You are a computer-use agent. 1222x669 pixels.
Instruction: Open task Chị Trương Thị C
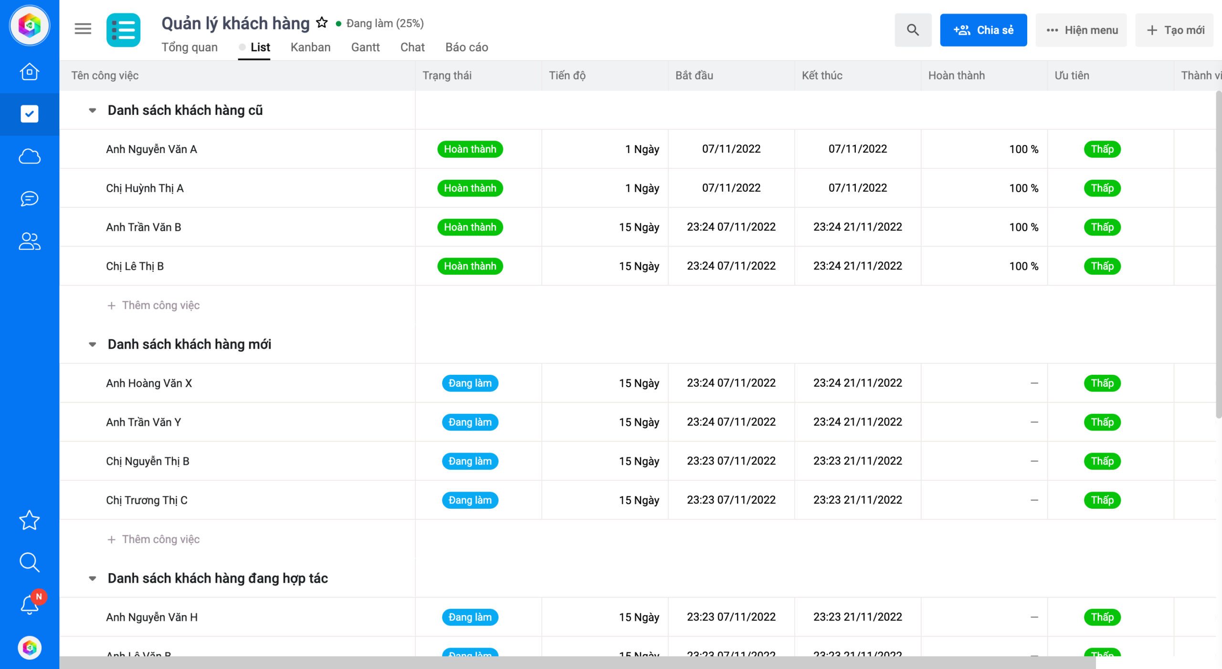point(147,500)
